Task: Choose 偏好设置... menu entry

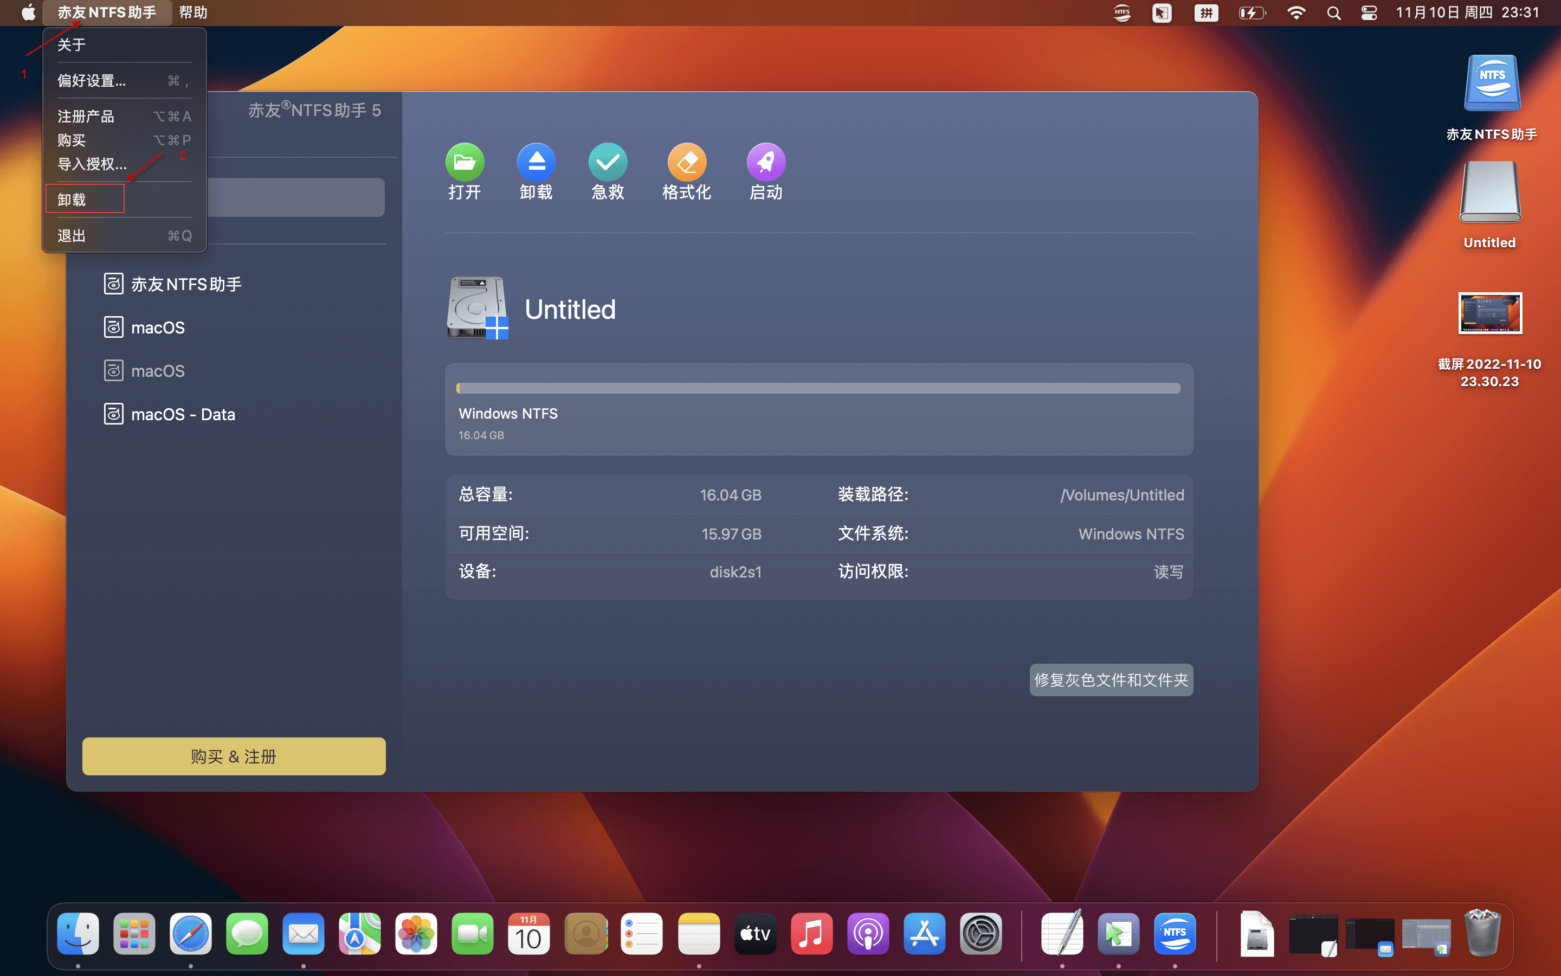Action: [125, 81]
